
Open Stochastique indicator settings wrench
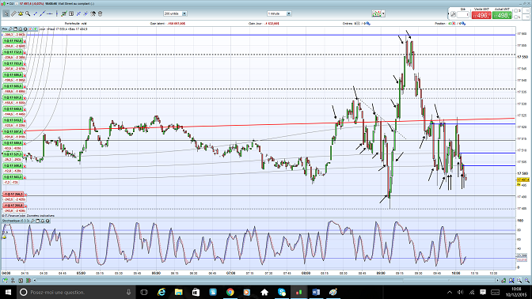point(33,221)
